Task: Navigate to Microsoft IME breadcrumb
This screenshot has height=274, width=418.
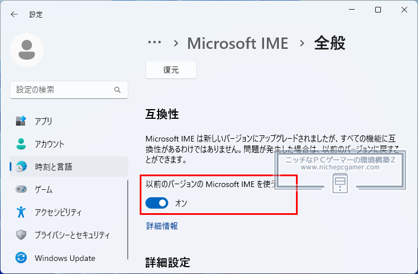Action: 238,43
